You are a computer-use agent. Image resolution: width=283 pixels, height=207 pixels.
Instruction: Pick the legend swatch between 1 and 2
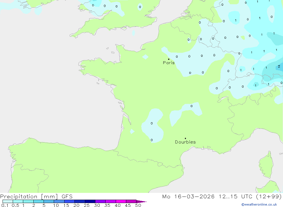point(28,201)
